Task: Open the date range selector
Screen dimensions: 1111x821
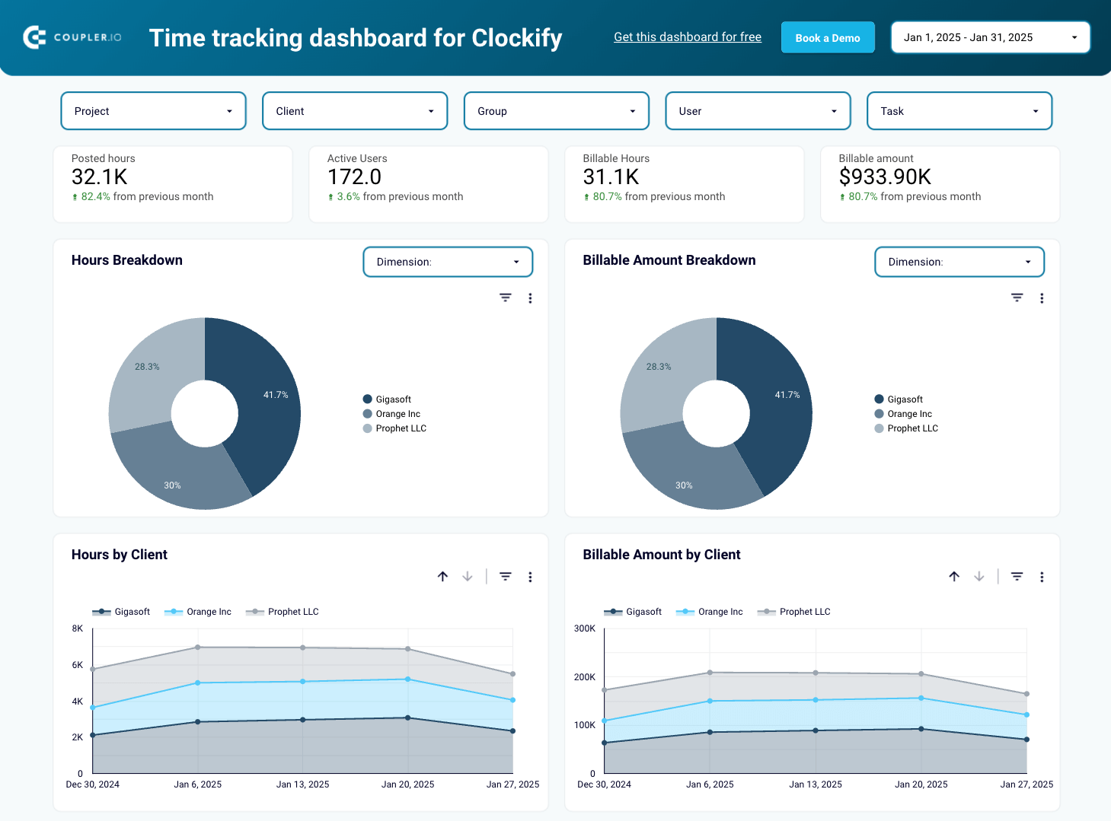Action: click(990, 37)
